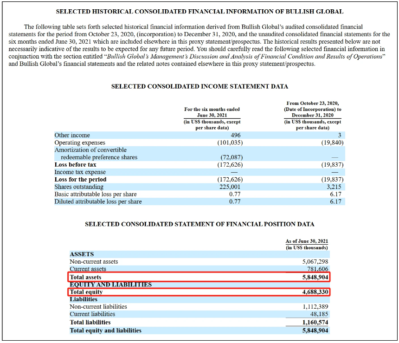
Task: Select the shares value 3,215
Action: 334,187
